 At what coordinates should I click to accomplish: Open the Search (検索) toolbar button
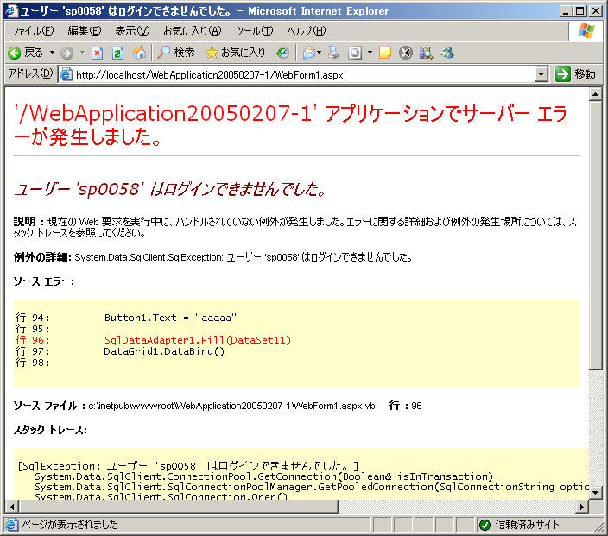(x=176, y=53)
